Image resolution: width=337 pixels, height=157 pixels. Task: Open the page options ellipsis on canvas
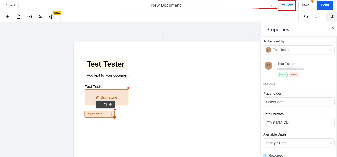[x=257, y=34]
